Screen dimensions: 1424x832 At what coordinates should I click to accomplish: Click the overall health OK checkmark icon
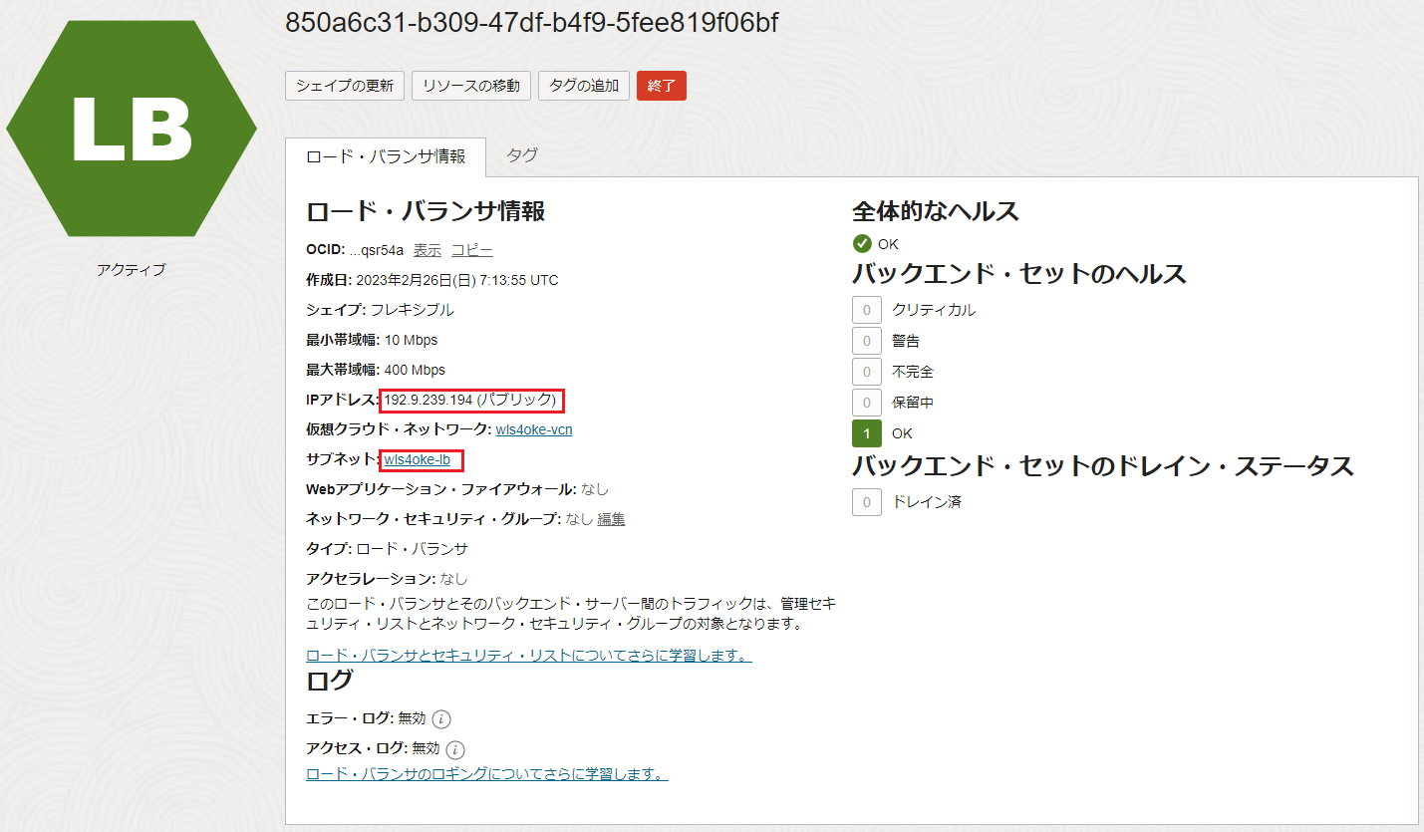(862, 243)
